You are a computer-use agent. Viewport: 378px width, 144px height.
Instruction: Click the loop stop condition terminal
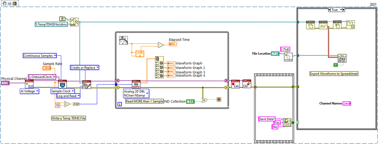click(x=219, y=99)
